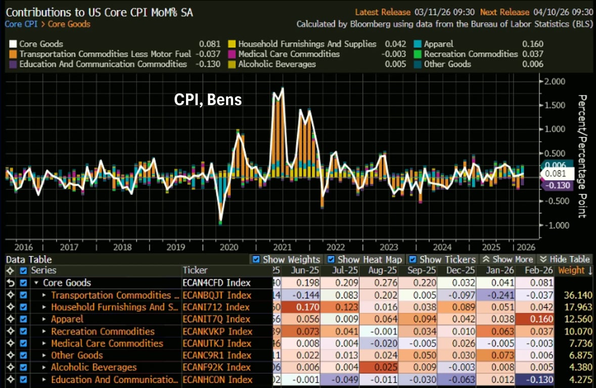Screen dimensions: 596x388
Task: Open the Core CPI breadcrumb
Action: coord(20,24)
